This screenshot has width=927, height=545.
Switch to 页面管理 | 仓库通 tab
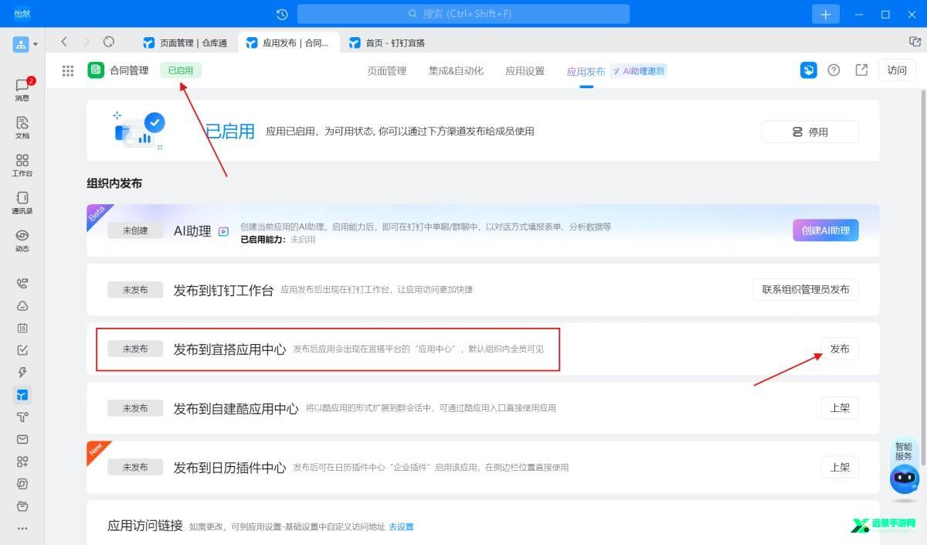(x=185, y=43)
